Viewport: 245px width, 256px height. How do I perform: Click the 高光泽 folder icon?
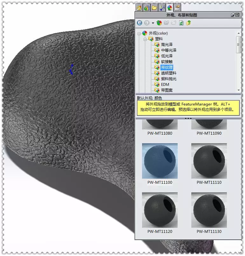click(157, 44)
